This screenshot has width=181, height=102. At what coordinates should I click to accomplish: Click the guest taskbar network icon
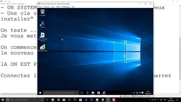pos(137,93)
